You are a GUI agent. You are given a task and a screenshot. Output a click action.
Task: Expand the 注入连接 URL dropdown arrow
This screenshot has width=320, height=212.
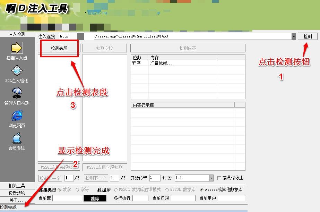click(x=294, y=36)
